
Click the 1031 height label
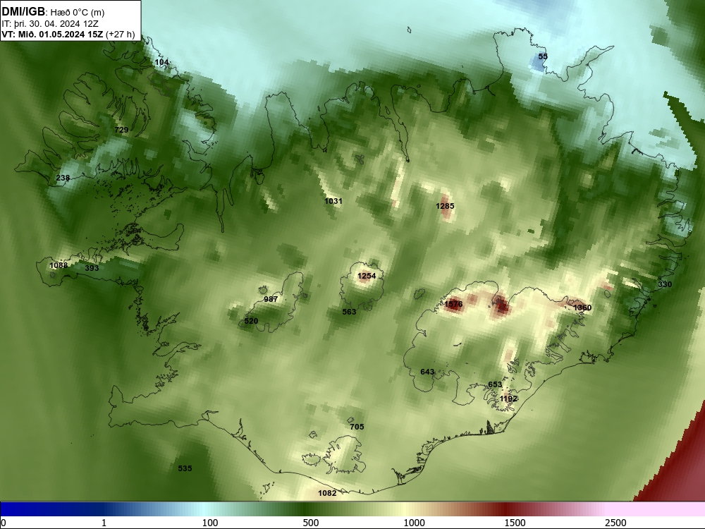tap(333, 201)
